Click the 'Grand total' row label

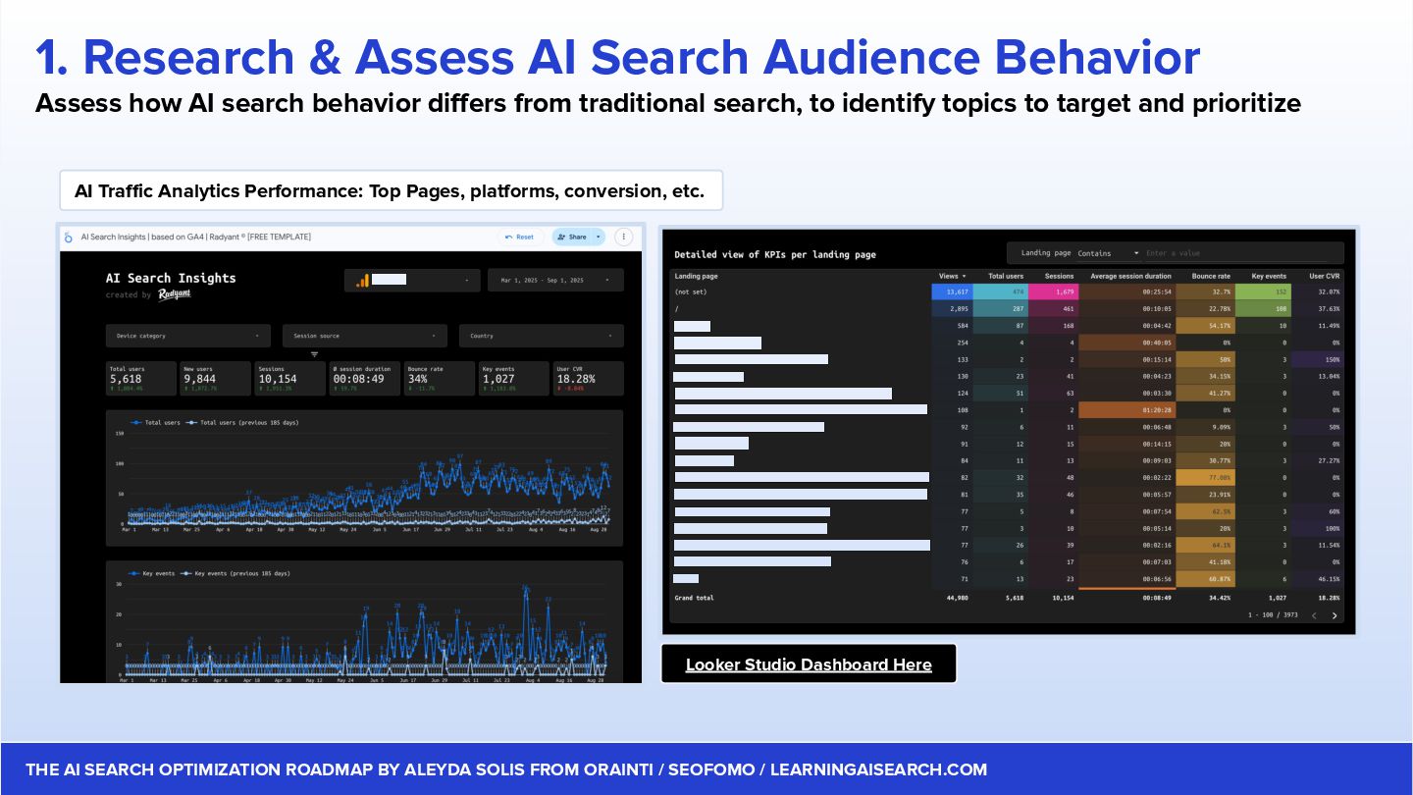point(695,597)
